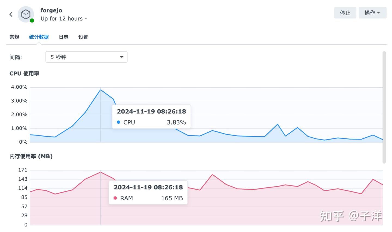
Task: Click the pink RAM legend dot in the tooltip
Action: [x=115, y=198]
